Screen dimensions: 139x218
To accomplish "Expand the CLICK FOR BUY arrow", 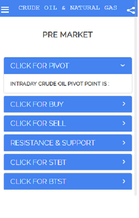I will tap(124, 104).
